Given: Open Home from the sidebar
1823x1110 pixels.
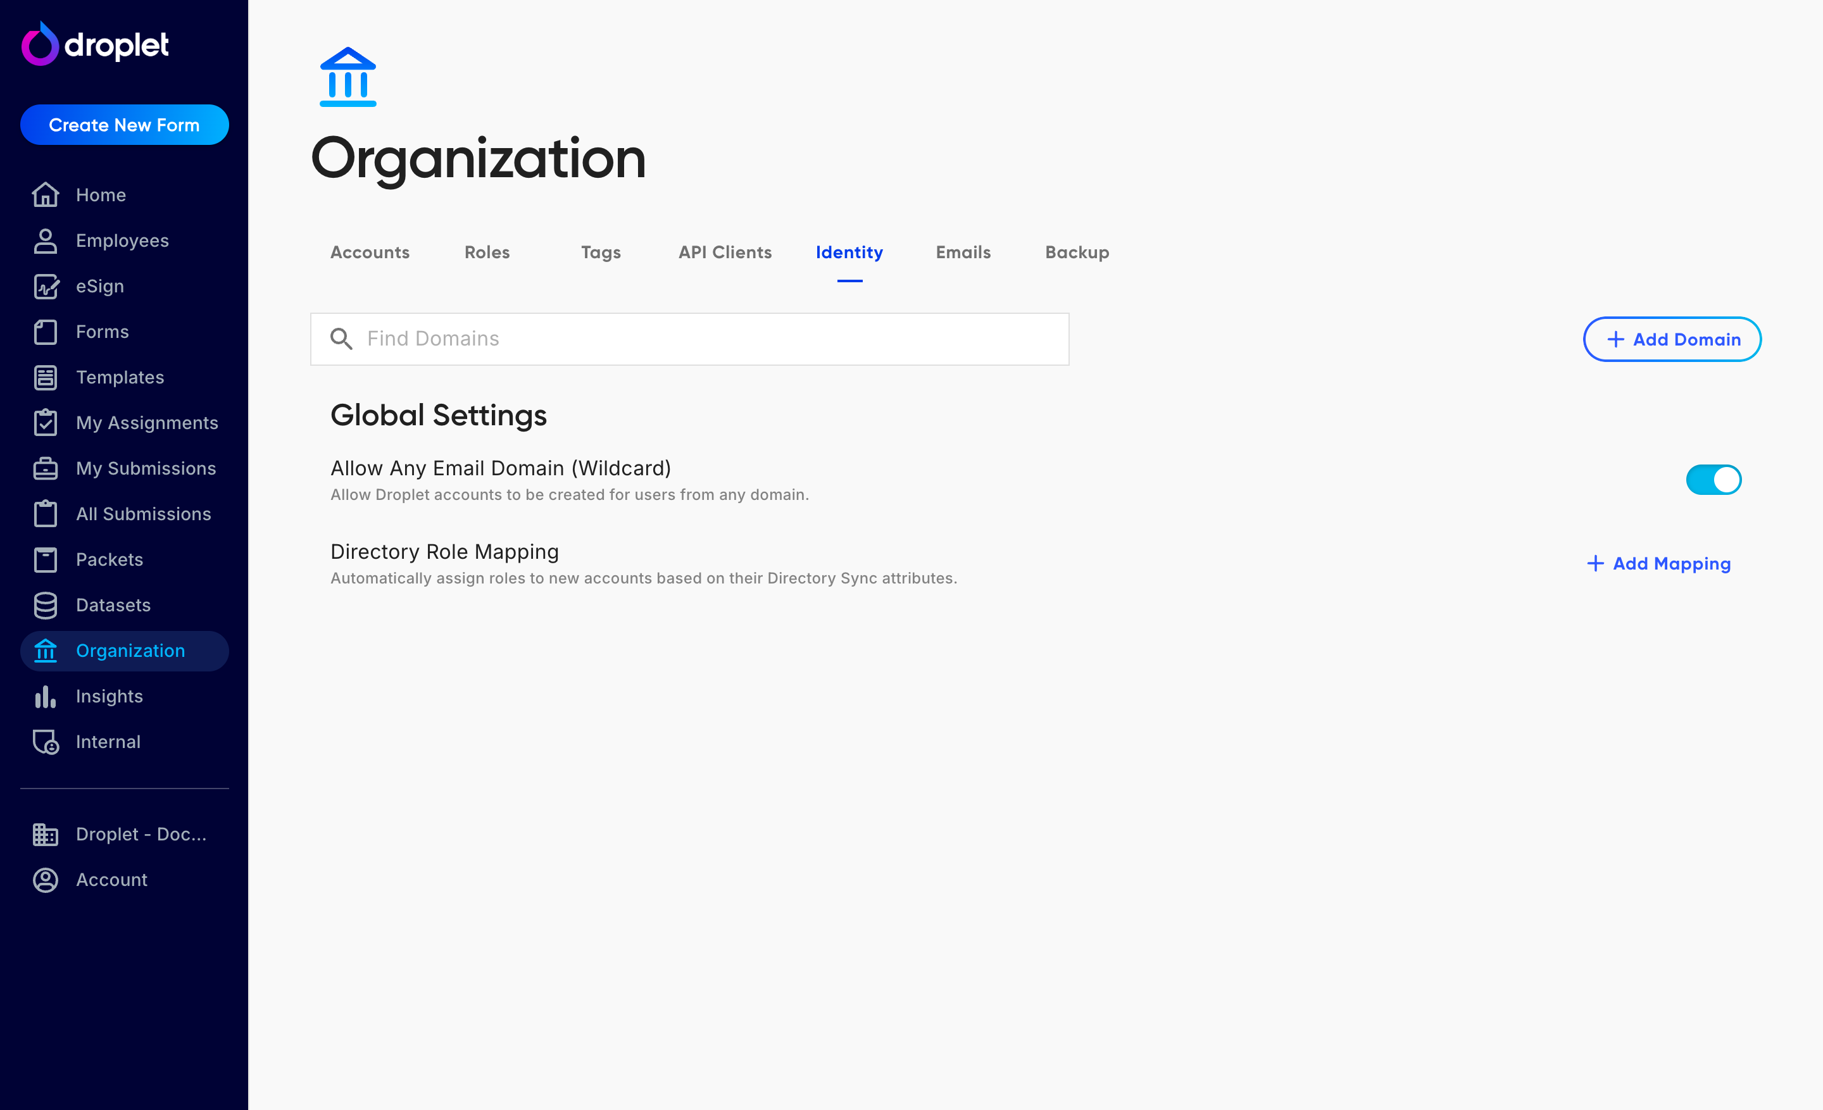Looking at the screenshot, I should coord(101,194).
